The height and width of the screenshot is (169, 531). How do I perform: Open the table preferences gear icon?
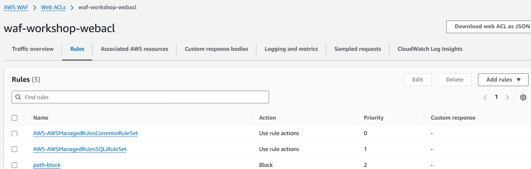(x=523, y=97)
